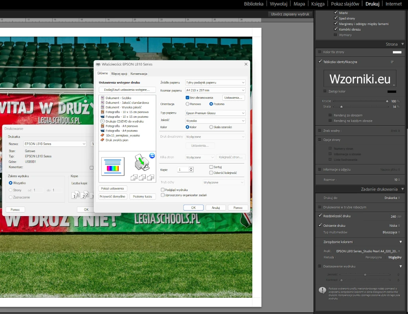Image resolution: width=408 pixels, height=314 pixels.
Task: Pick the '10x15_semigloss_wysoko' custom preset icon
Action: 103,135
